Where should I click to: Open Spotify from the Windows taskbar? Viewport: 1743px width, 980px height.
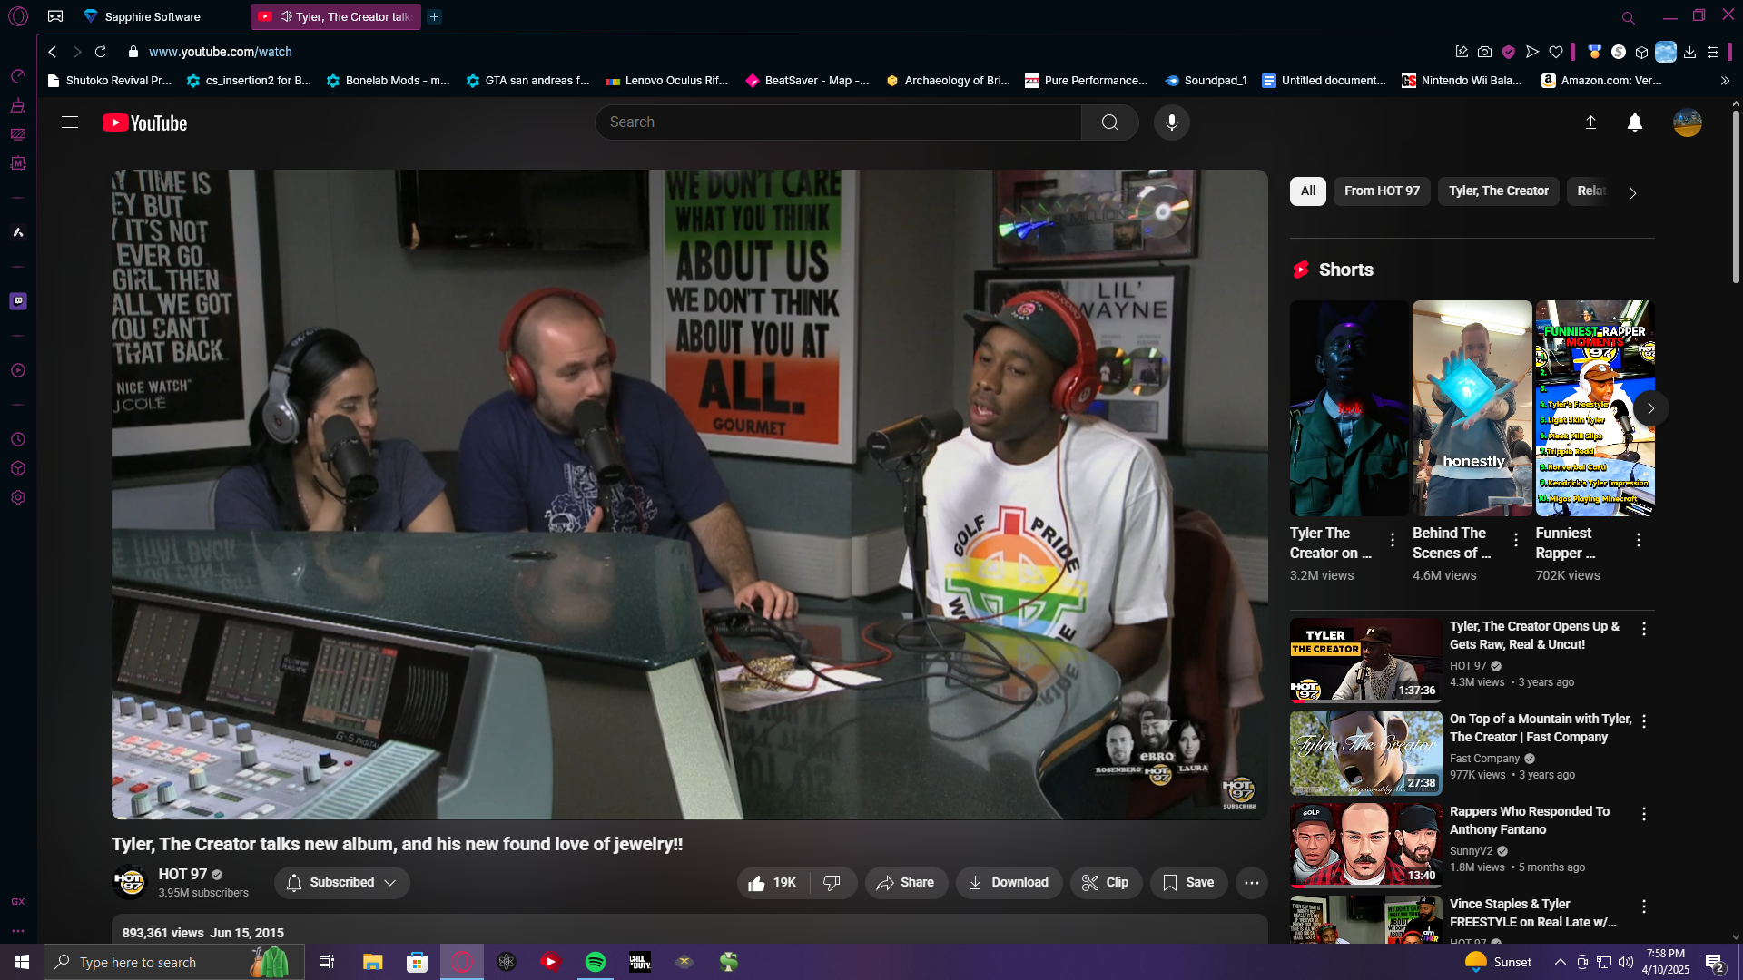click(596, 962)
